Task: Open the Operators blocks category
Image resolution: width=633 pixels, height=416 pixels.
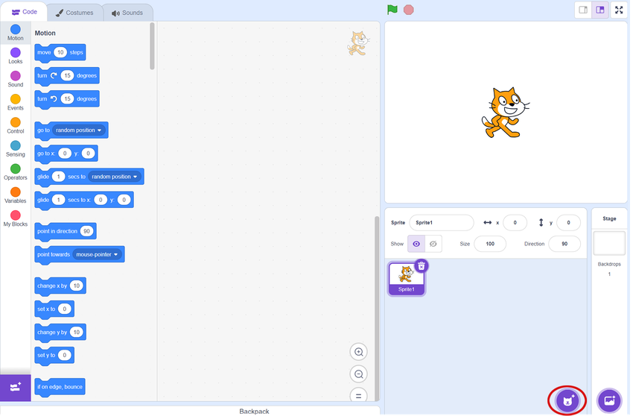Action: coord(16,172)
